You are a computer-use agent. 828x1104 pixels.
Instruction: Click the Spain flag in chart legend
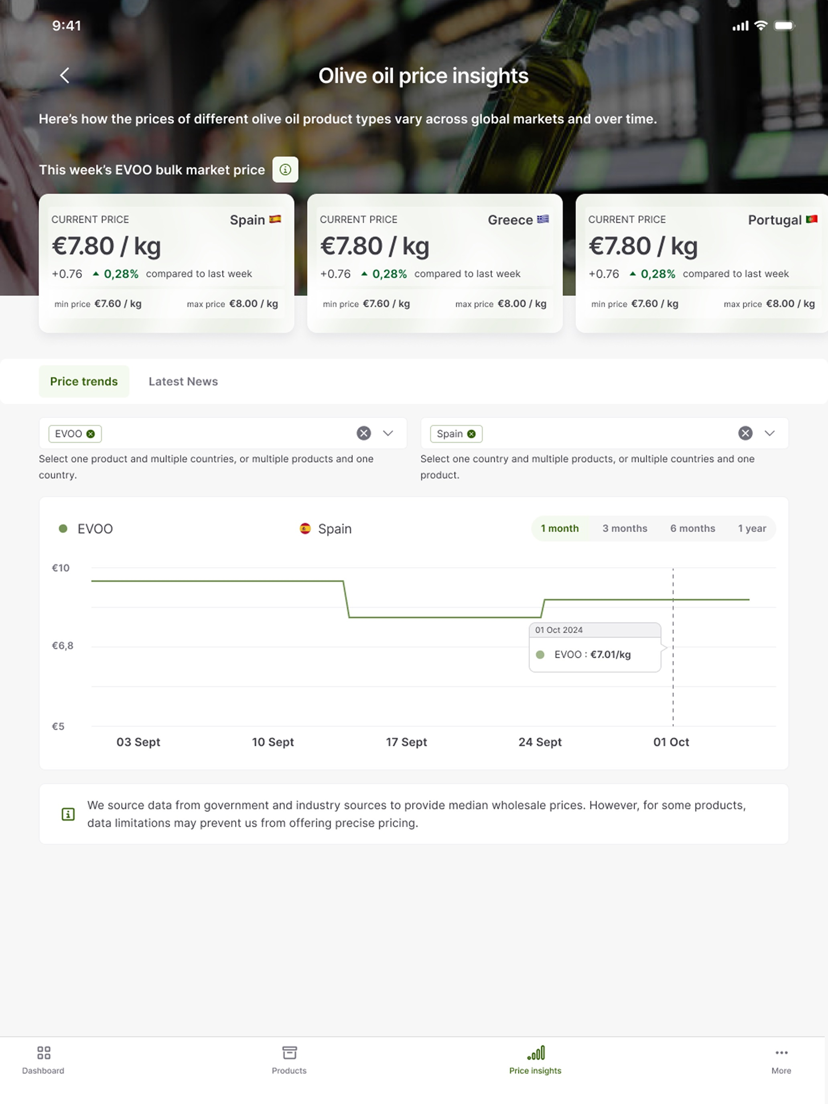point(305,529)
